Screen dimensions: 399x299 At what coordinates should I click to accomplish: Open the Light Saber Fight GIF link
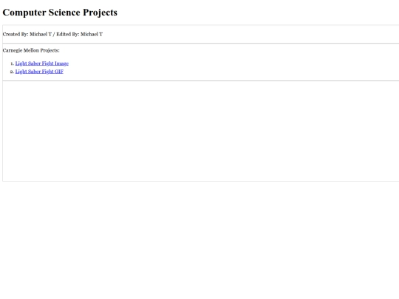(39, 72)
